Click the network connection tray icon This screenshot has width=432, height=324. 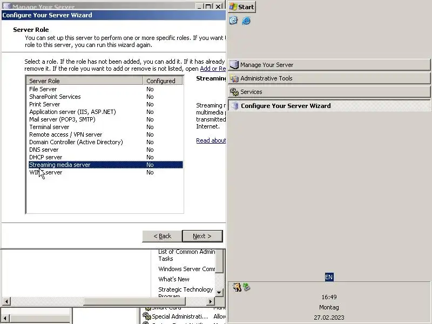point(247,287)
